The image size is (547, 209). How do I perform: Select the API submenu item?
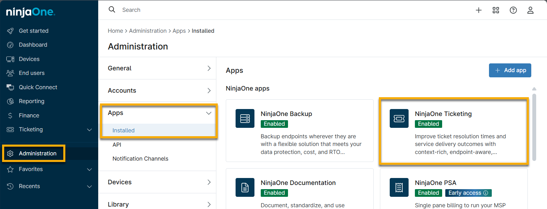click(x=117, y=145)
